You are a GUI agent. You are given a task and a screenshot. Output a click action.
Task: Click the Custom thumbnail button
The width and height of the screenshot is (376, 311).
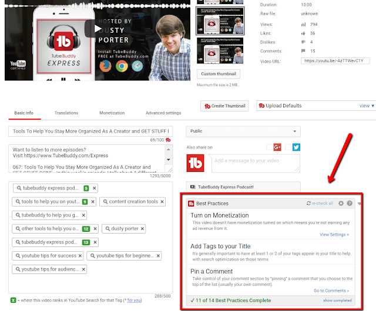point(219,74)
